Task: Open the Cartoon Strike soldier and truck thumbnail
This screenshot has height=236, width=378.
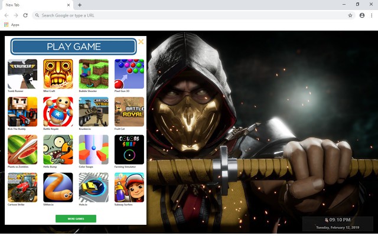Action: (94, 112)
